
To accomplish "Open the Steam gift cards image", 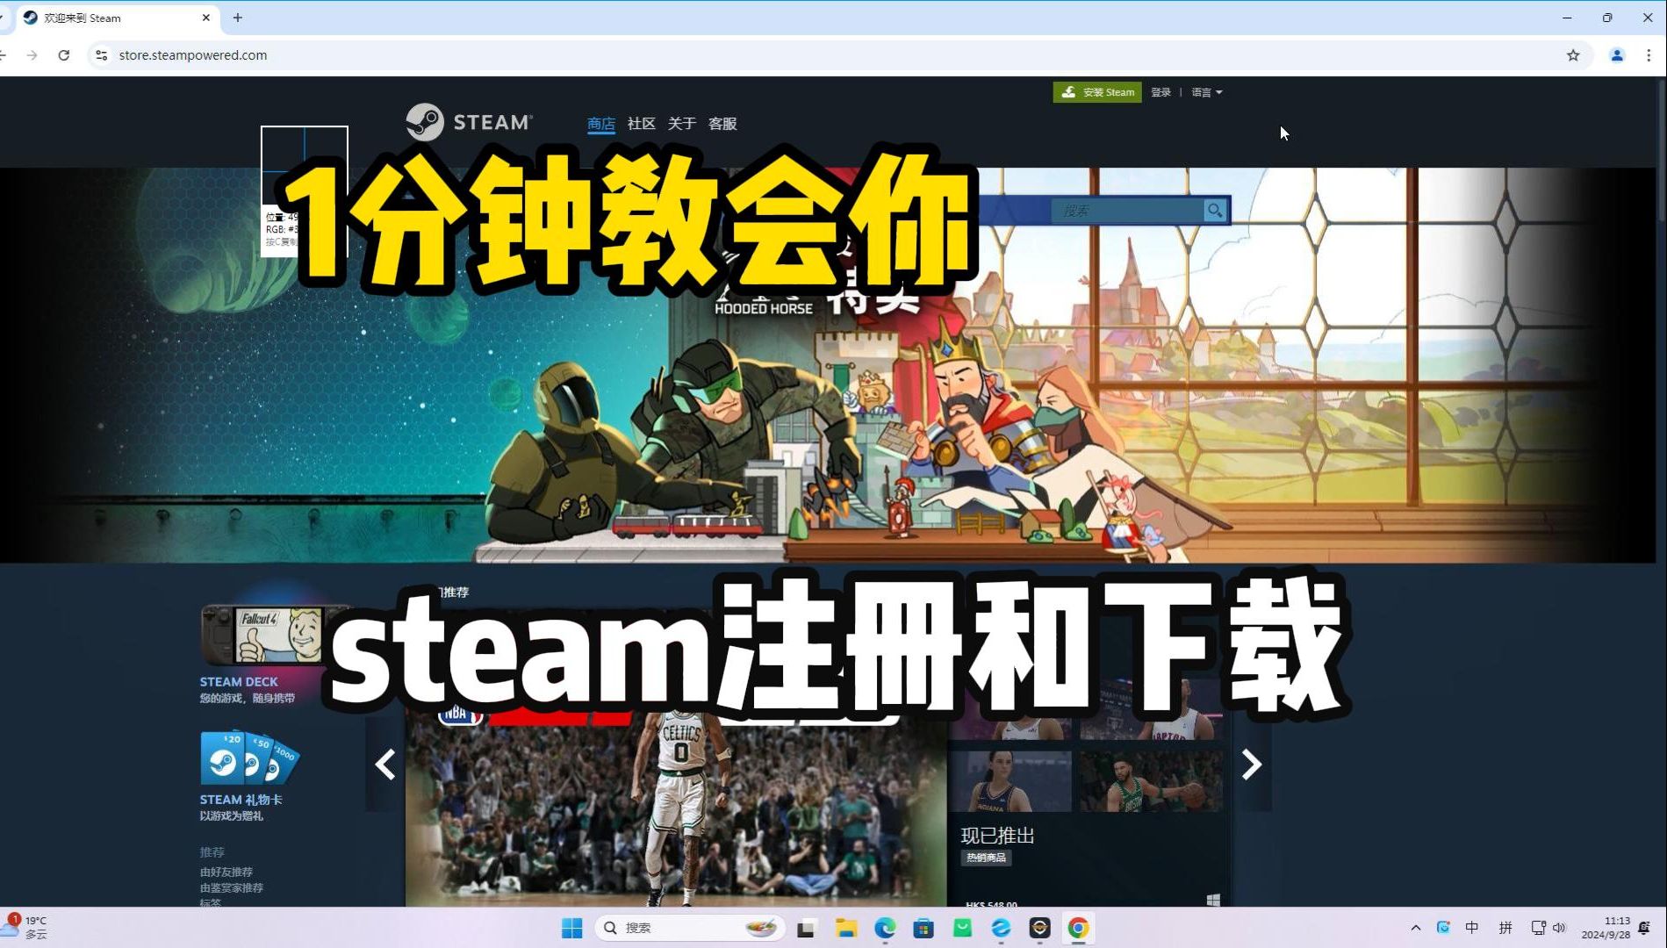I will point(249,758).
